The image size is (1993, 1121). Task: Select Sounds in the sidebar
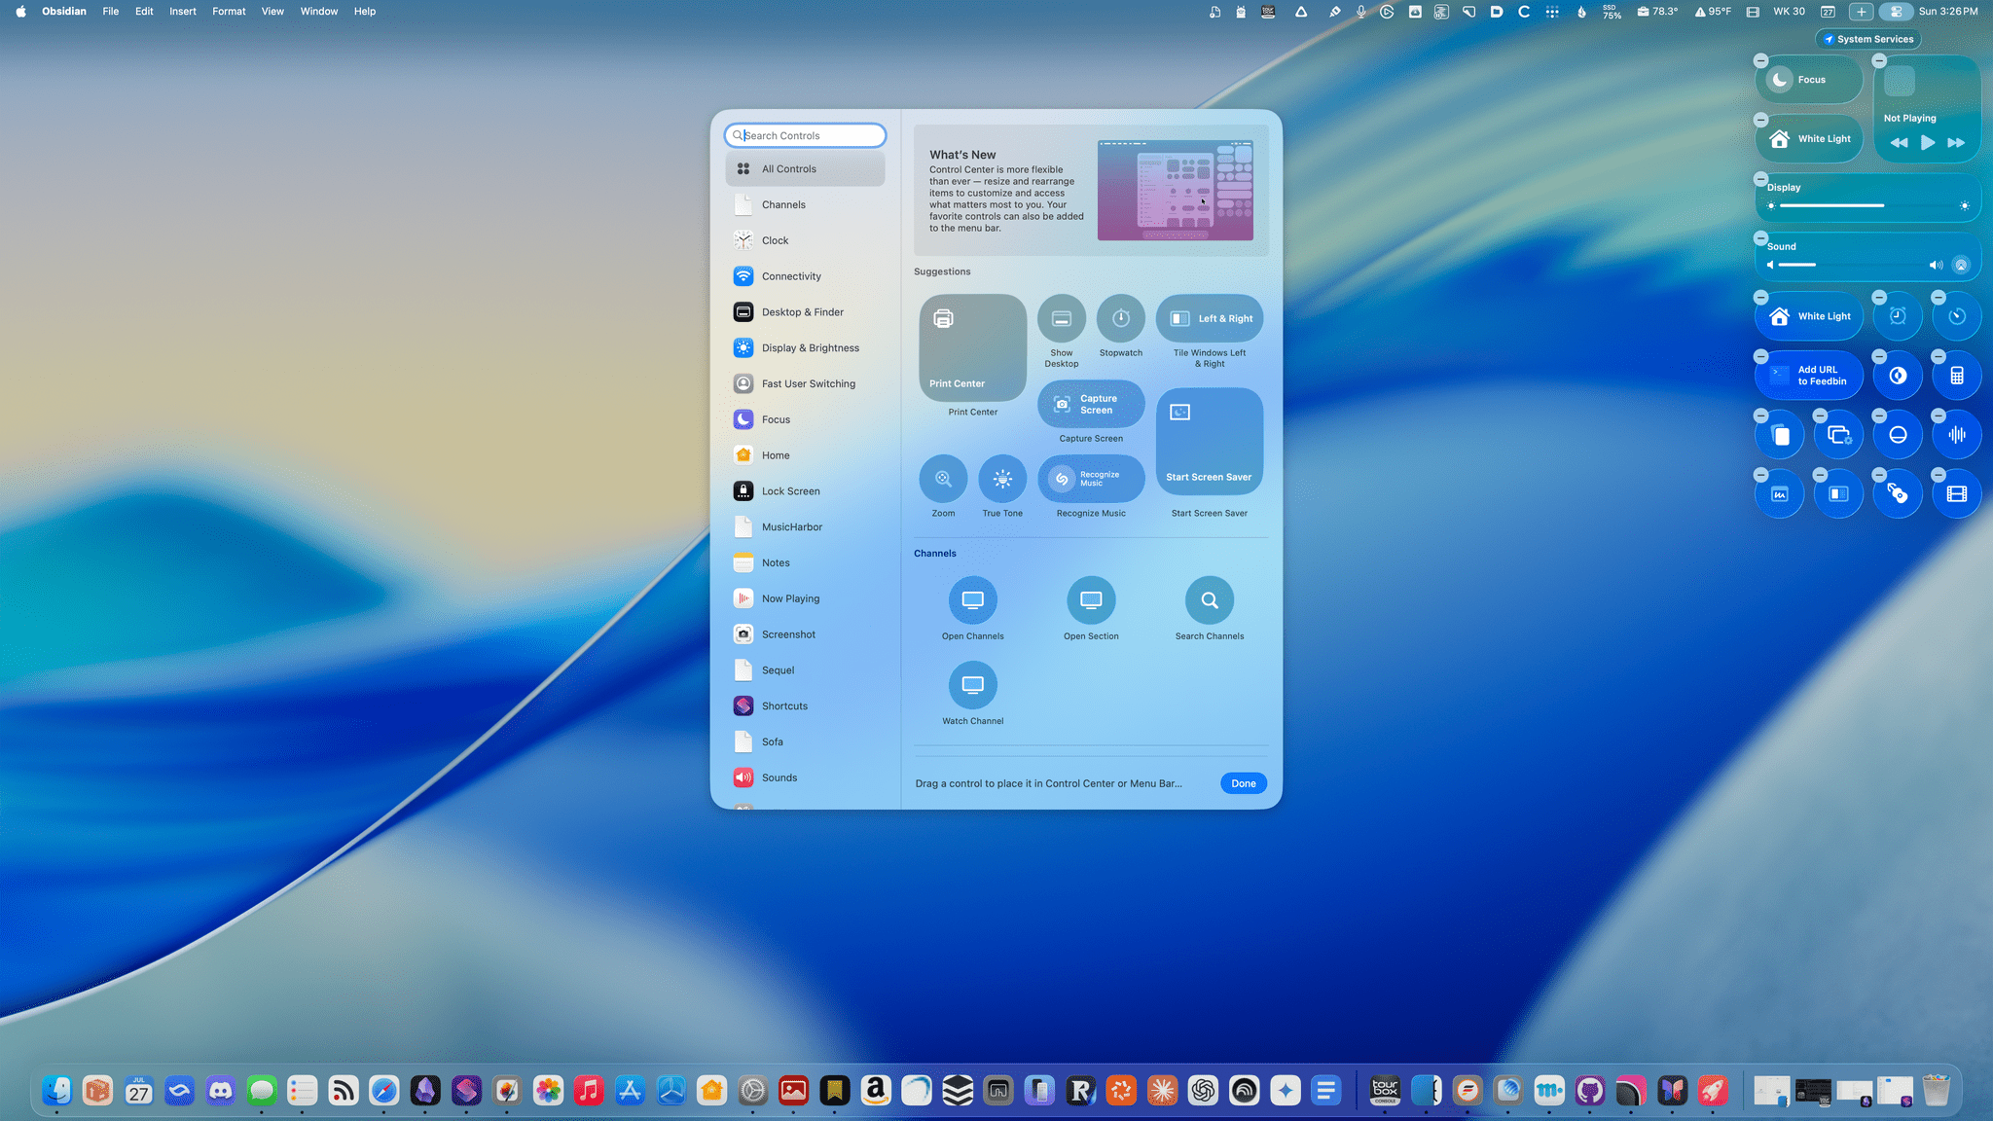[x=805, y=777]
